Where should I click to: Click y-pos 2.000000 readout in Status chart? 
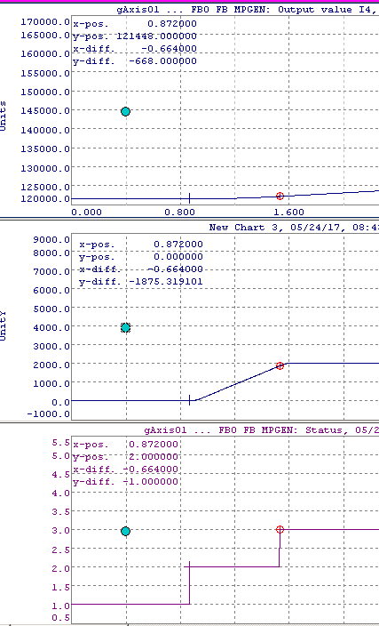[125, 457]
